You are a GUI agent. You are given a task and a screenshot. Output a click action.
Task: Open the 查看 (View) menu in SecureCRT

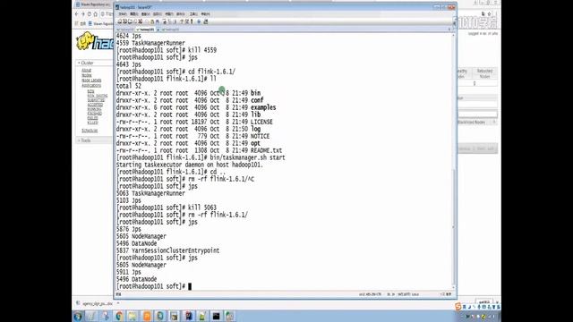145,14
